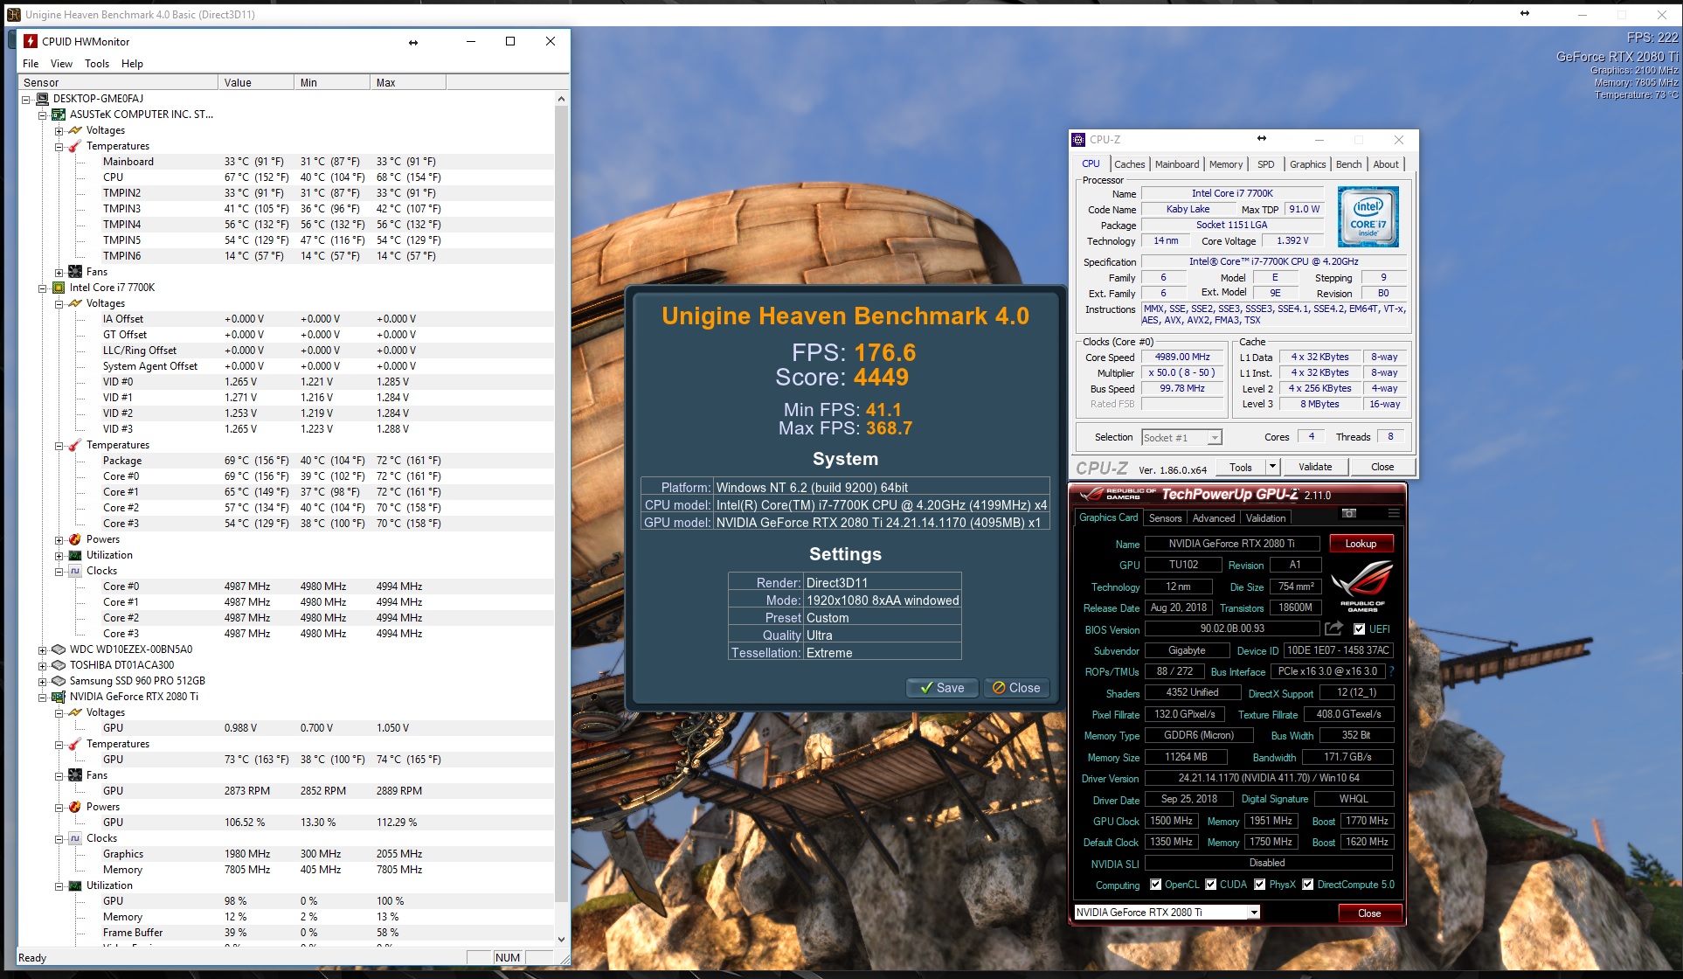Select Socket #1 dropdown in CPU-Z
The height and width of the screenshot is (979, 1683).
1179,438
